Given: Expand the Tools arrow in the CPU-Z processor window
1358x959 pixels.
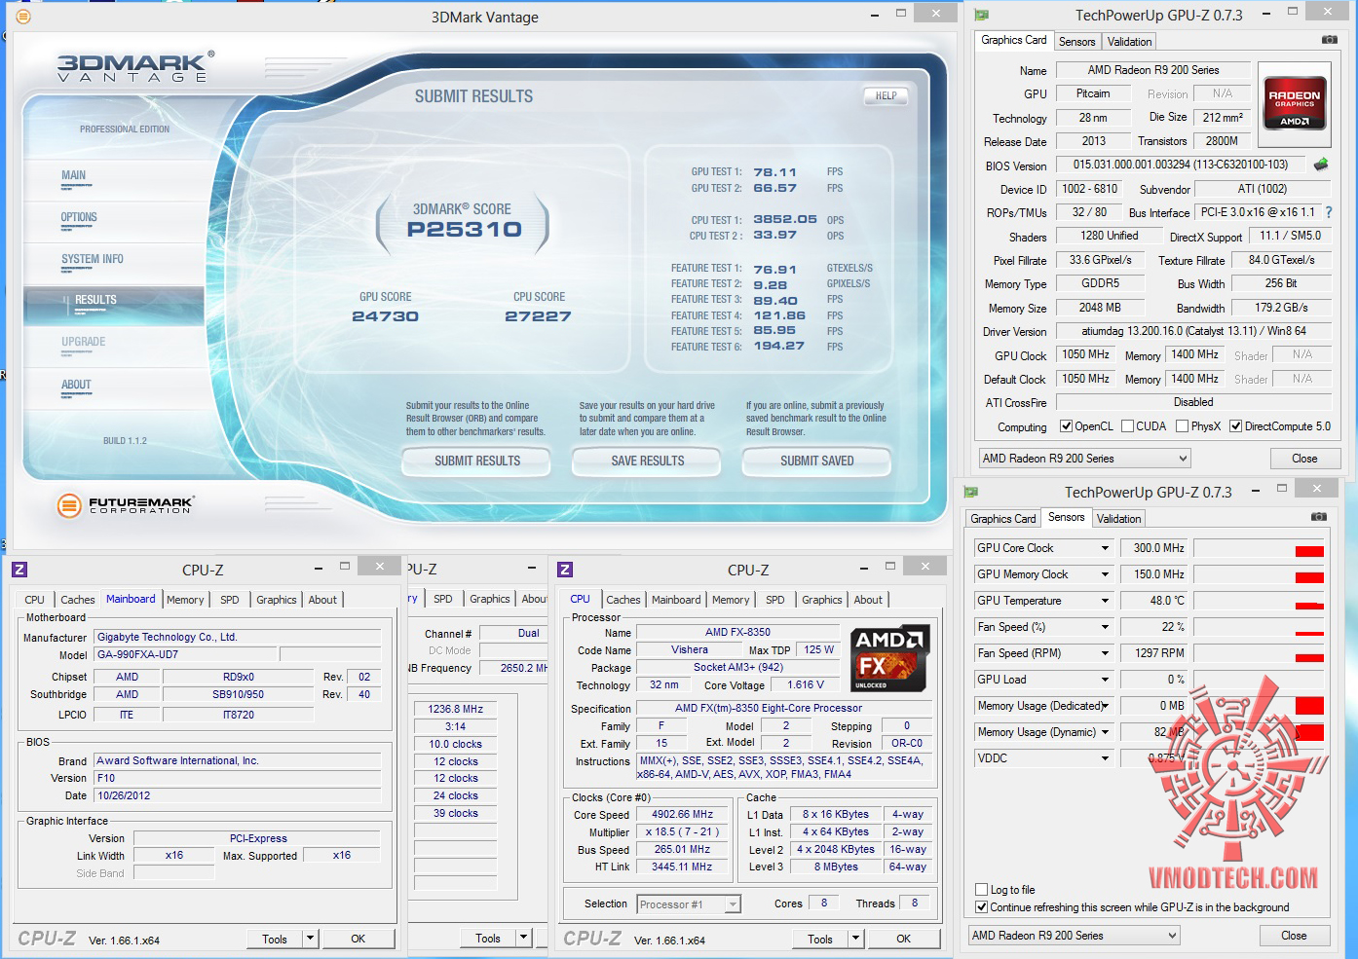Looking at the screenshot, I should [x=855, y=939].
